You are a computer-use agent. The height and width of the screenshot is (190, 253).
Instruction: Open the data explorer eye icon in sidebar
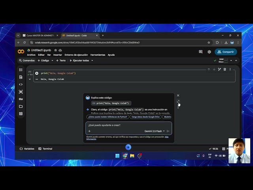[21, 92]
